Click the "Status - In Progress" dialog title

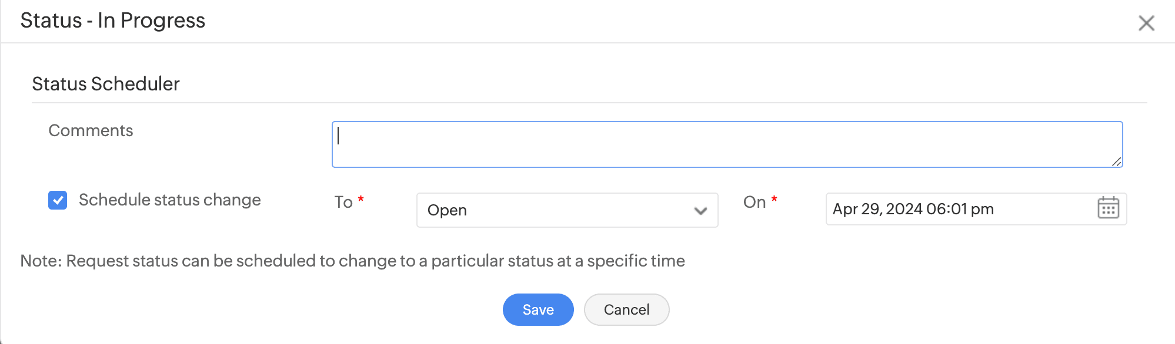112,21
